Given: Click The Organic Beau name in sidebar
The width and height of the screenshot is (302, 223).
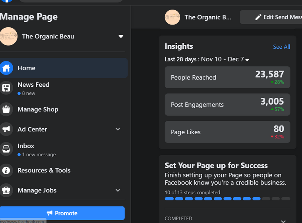Looking at the screenshot, I should coord(48,36).
